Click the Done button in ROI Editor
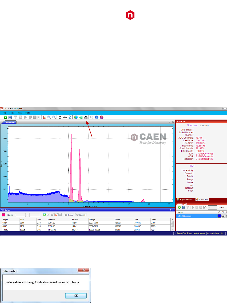The width and height of the screenshot is (227, 303). pos(69,215)
